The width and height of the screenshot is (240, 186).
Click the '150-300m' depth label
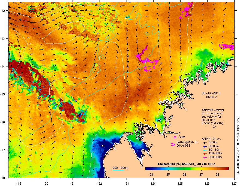coord(215,153)
